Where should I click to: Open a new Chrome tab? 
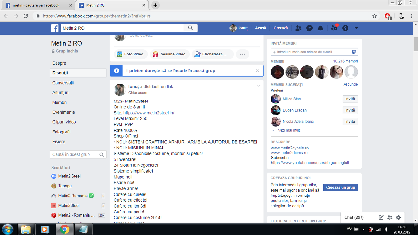pyautogui.click(x=155, y=5)
